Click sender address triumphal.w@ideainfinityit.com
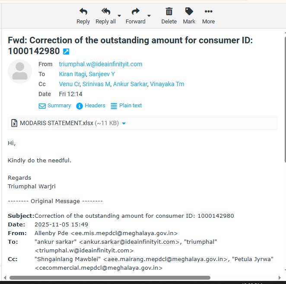This screenshot has height=284, width=286. (x=101, y=64)
